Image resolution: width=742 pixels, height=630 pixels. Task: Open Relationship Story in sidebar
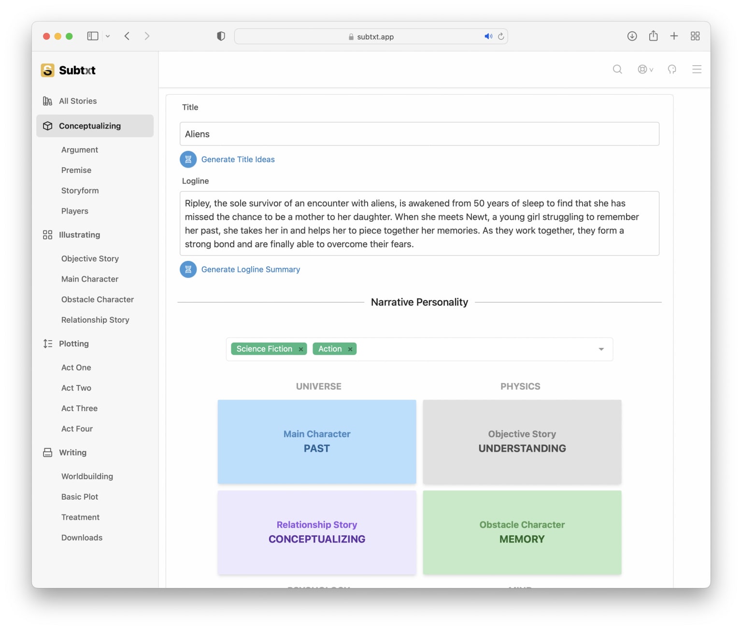[x=95, y=320]
